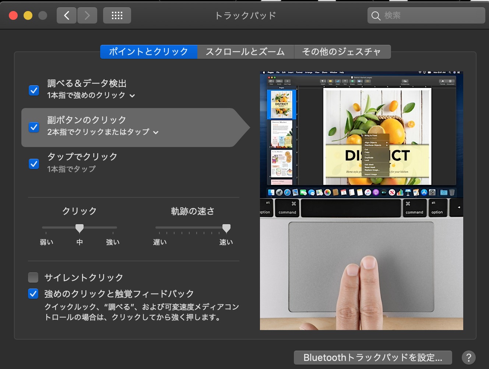Switch to その他のジェスチャ tab
Screen dimensions: 489x369
click(x=342, y=52)
